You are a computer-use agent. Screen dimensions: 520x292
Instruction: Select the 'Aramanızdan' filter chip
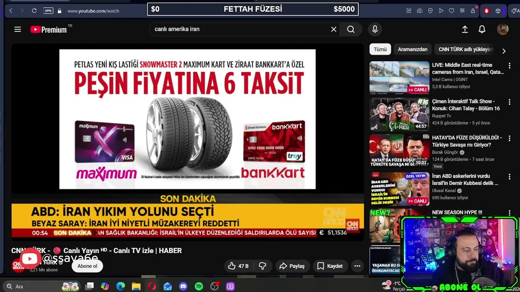tap(412, 49)
